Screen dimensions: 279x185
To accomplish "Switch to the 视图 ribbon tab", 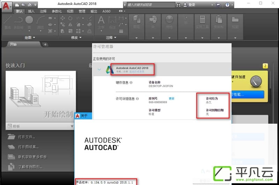I will point(70,11).
